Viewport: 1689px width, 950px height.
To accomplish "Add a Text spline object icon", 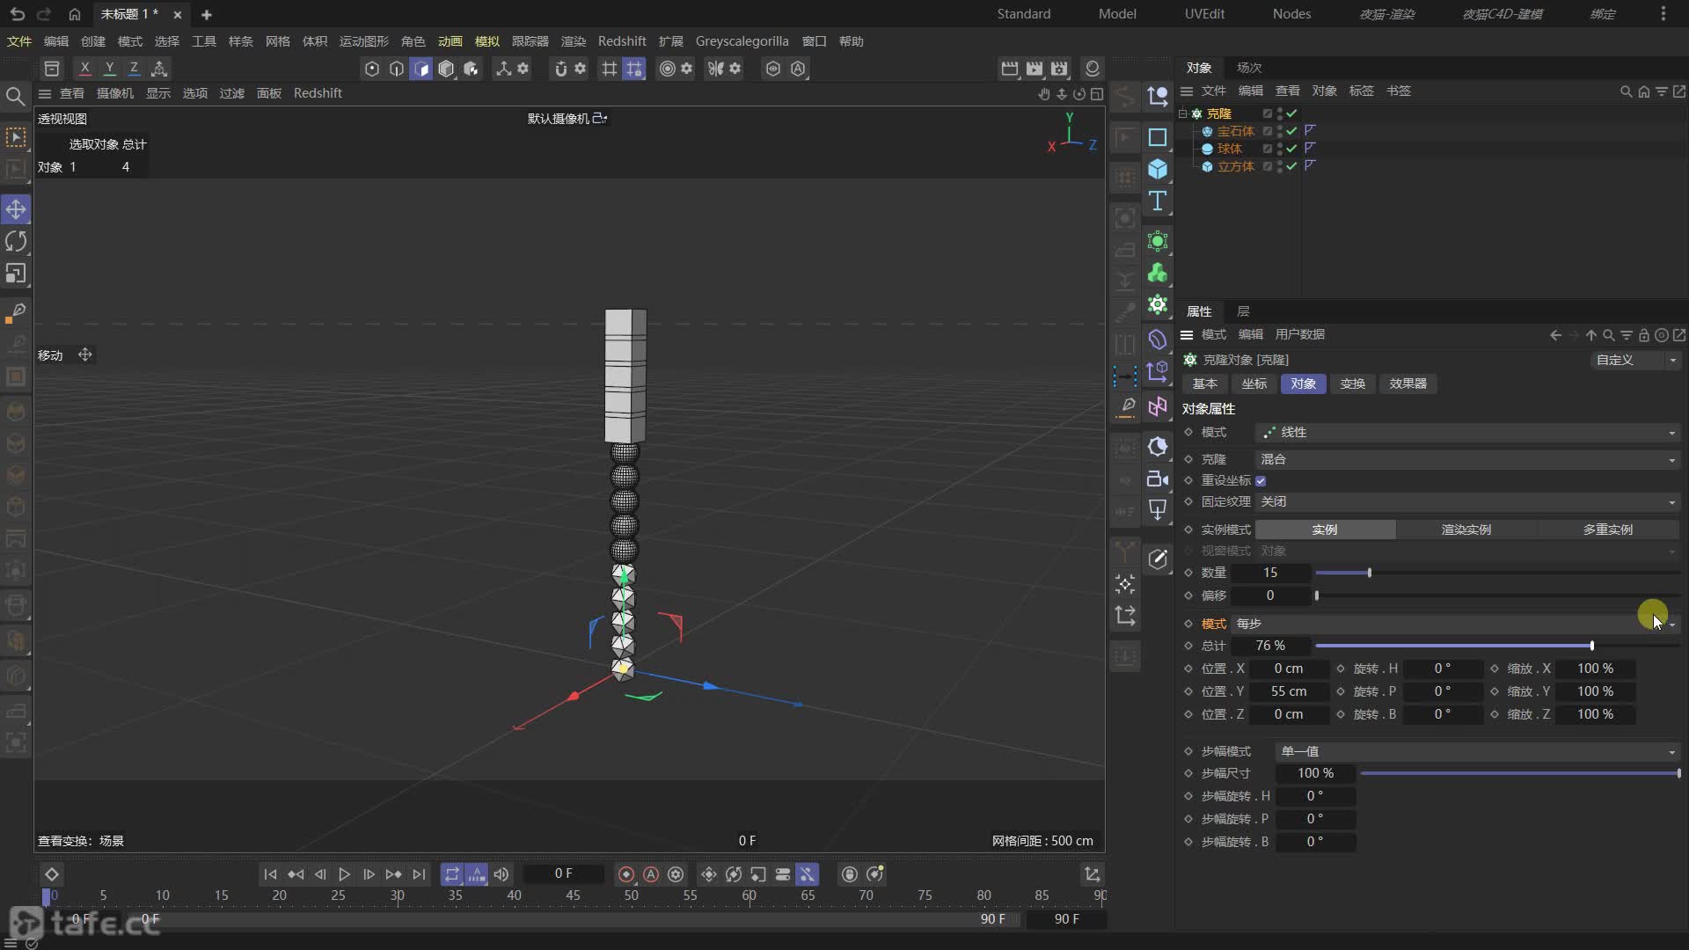I will pyautogui.click(x=1158, y=201).
